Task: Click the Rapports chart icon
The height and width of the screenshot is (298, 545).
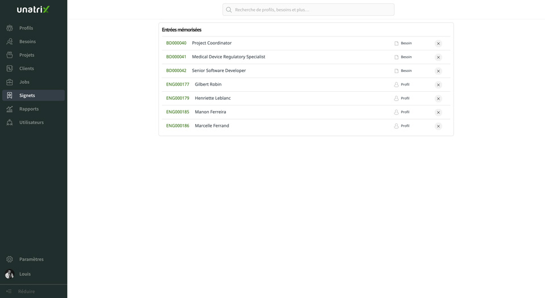Action: click(10, 109)
